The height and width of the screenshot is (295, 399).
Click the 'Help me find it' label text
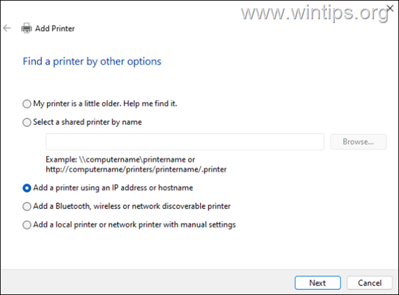(145, 103)
